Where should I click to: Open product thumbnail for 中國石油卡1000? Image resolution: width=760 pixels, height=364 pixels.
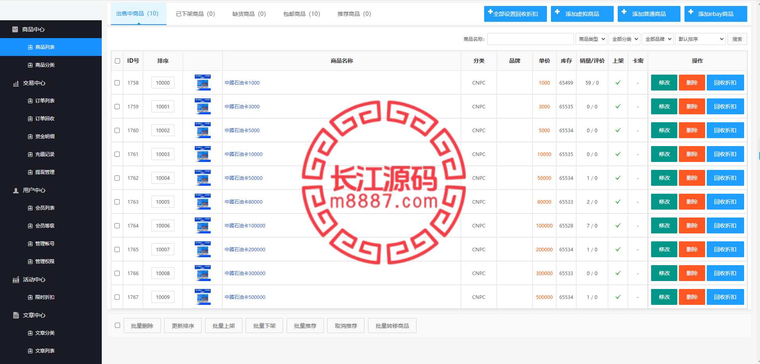pos(203,83)
